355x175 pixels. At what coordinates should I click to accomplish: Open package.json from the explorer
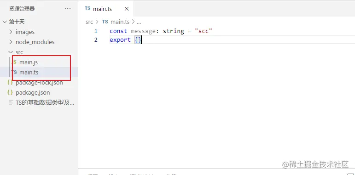point(33,93)
